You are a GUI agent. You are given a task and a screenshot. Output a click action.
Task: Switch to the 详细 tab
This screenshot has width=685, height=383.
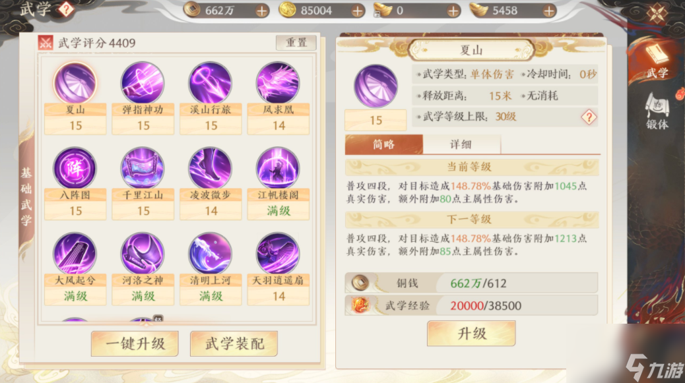tap(461, 144)
